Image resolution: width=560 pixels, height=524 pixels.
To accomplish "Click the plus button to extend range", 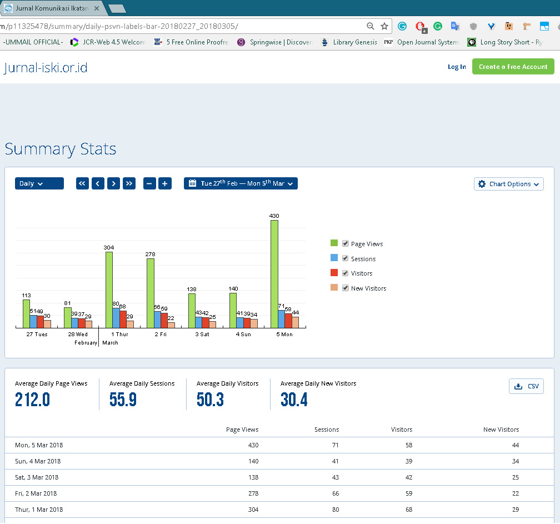I will point(165,184).
